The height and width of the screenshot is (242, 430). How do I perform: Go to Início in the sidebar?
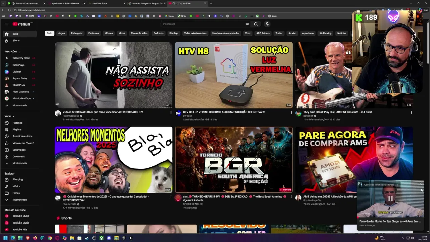pos(20,34)
